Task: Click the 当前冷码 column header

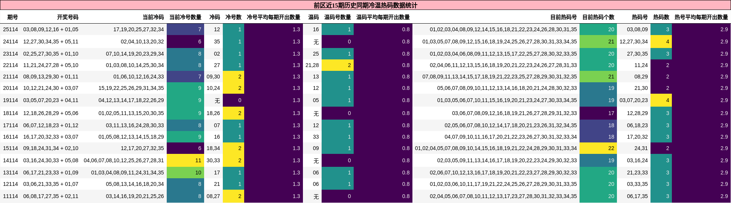Action: [153, 17]
